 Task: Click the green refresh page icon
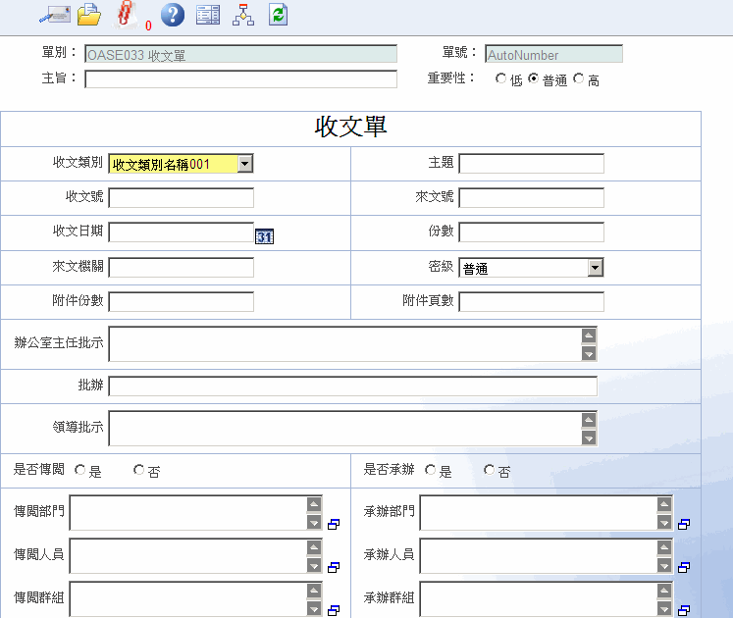coord(278,15)
